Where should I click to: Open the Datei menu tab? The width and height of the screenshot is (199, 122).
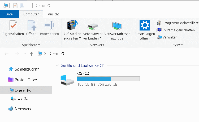(x=10, y=14)
